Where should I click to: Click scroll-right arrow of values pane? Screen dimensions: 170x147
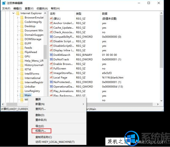[x=158, y=104]
